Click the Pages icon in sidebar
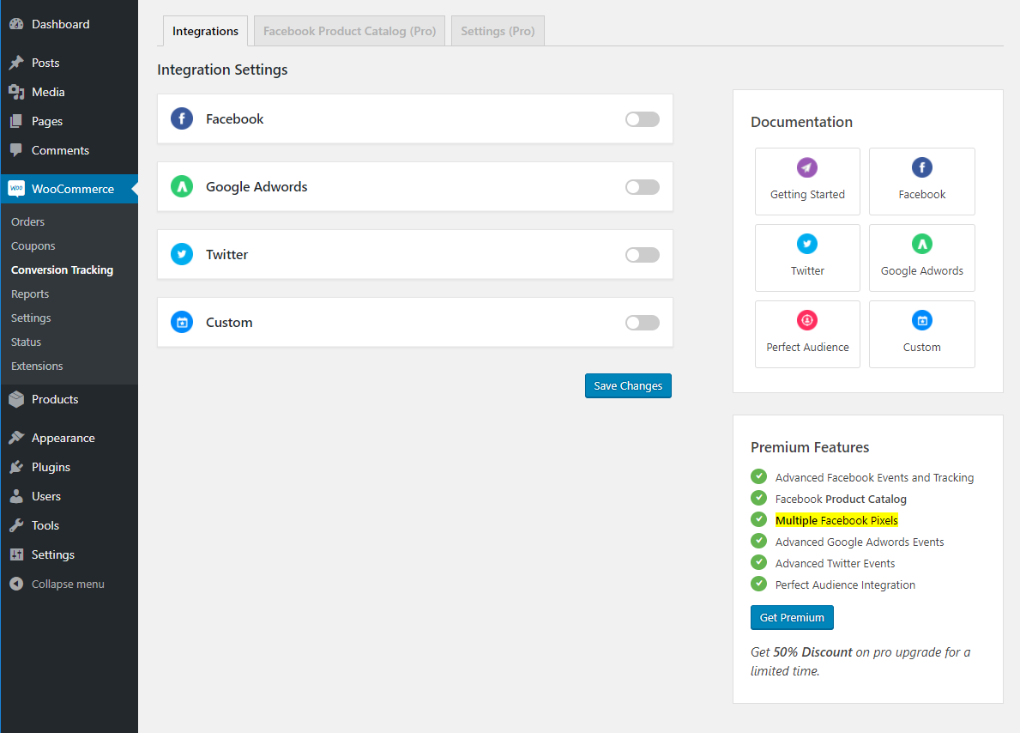This screenshot has height=733, width=1020. coord(16,121)
